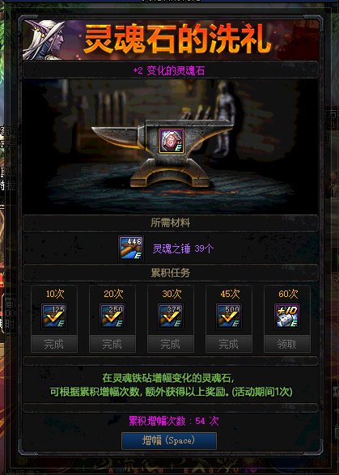Click the 累积增幅次数 54 次 counter text
Image resolution: width=339 pixels, height=475 pixels.
[x=174, y=421]
